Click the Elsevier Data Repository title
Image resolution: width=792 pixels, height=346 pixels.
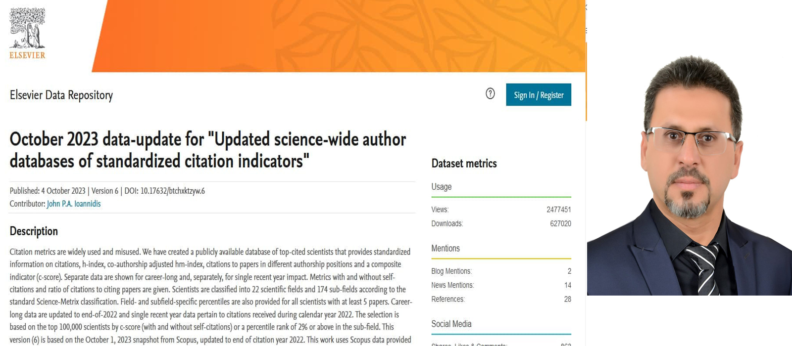61,95
